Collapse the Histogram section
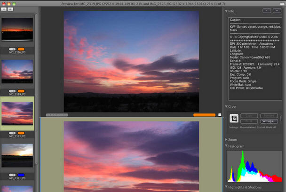The height and width of the screenshot is (192, 286). pos(226,146)
